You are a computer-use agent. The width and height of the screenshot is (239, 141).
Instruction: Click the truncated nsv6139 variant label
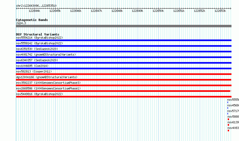coord(233,122)
